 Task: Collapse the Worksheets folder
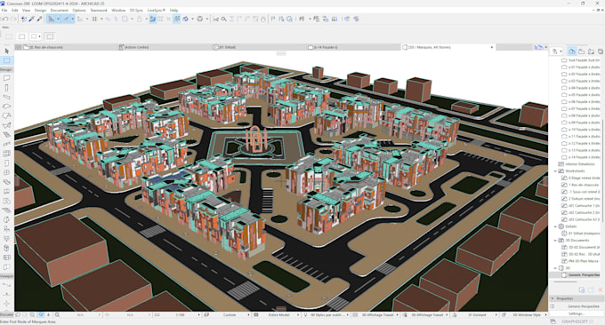pos(555,171)
